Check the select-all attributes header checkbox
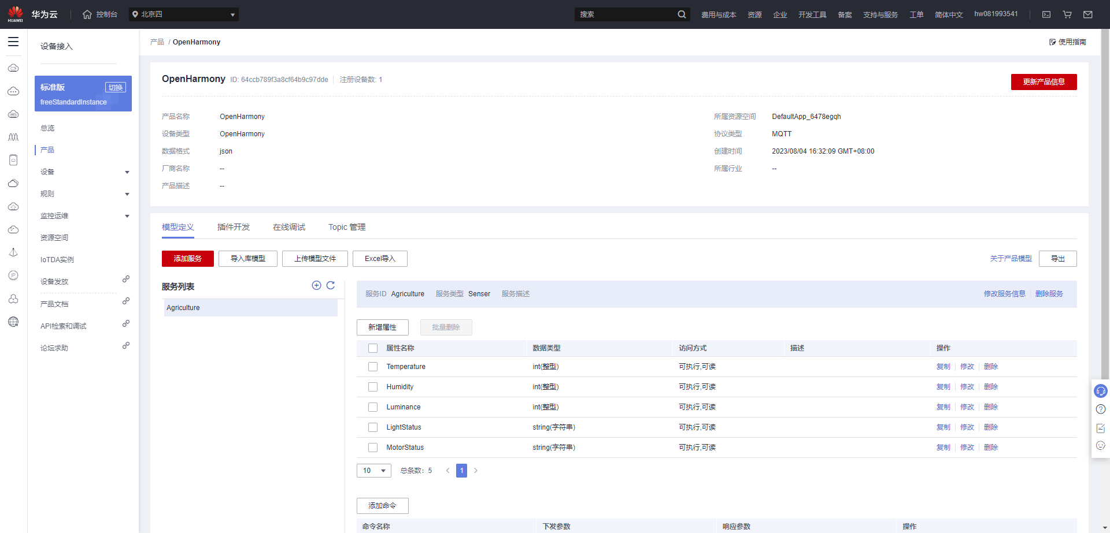This screenshot has height=533, width=1110. tap(373, 348)
